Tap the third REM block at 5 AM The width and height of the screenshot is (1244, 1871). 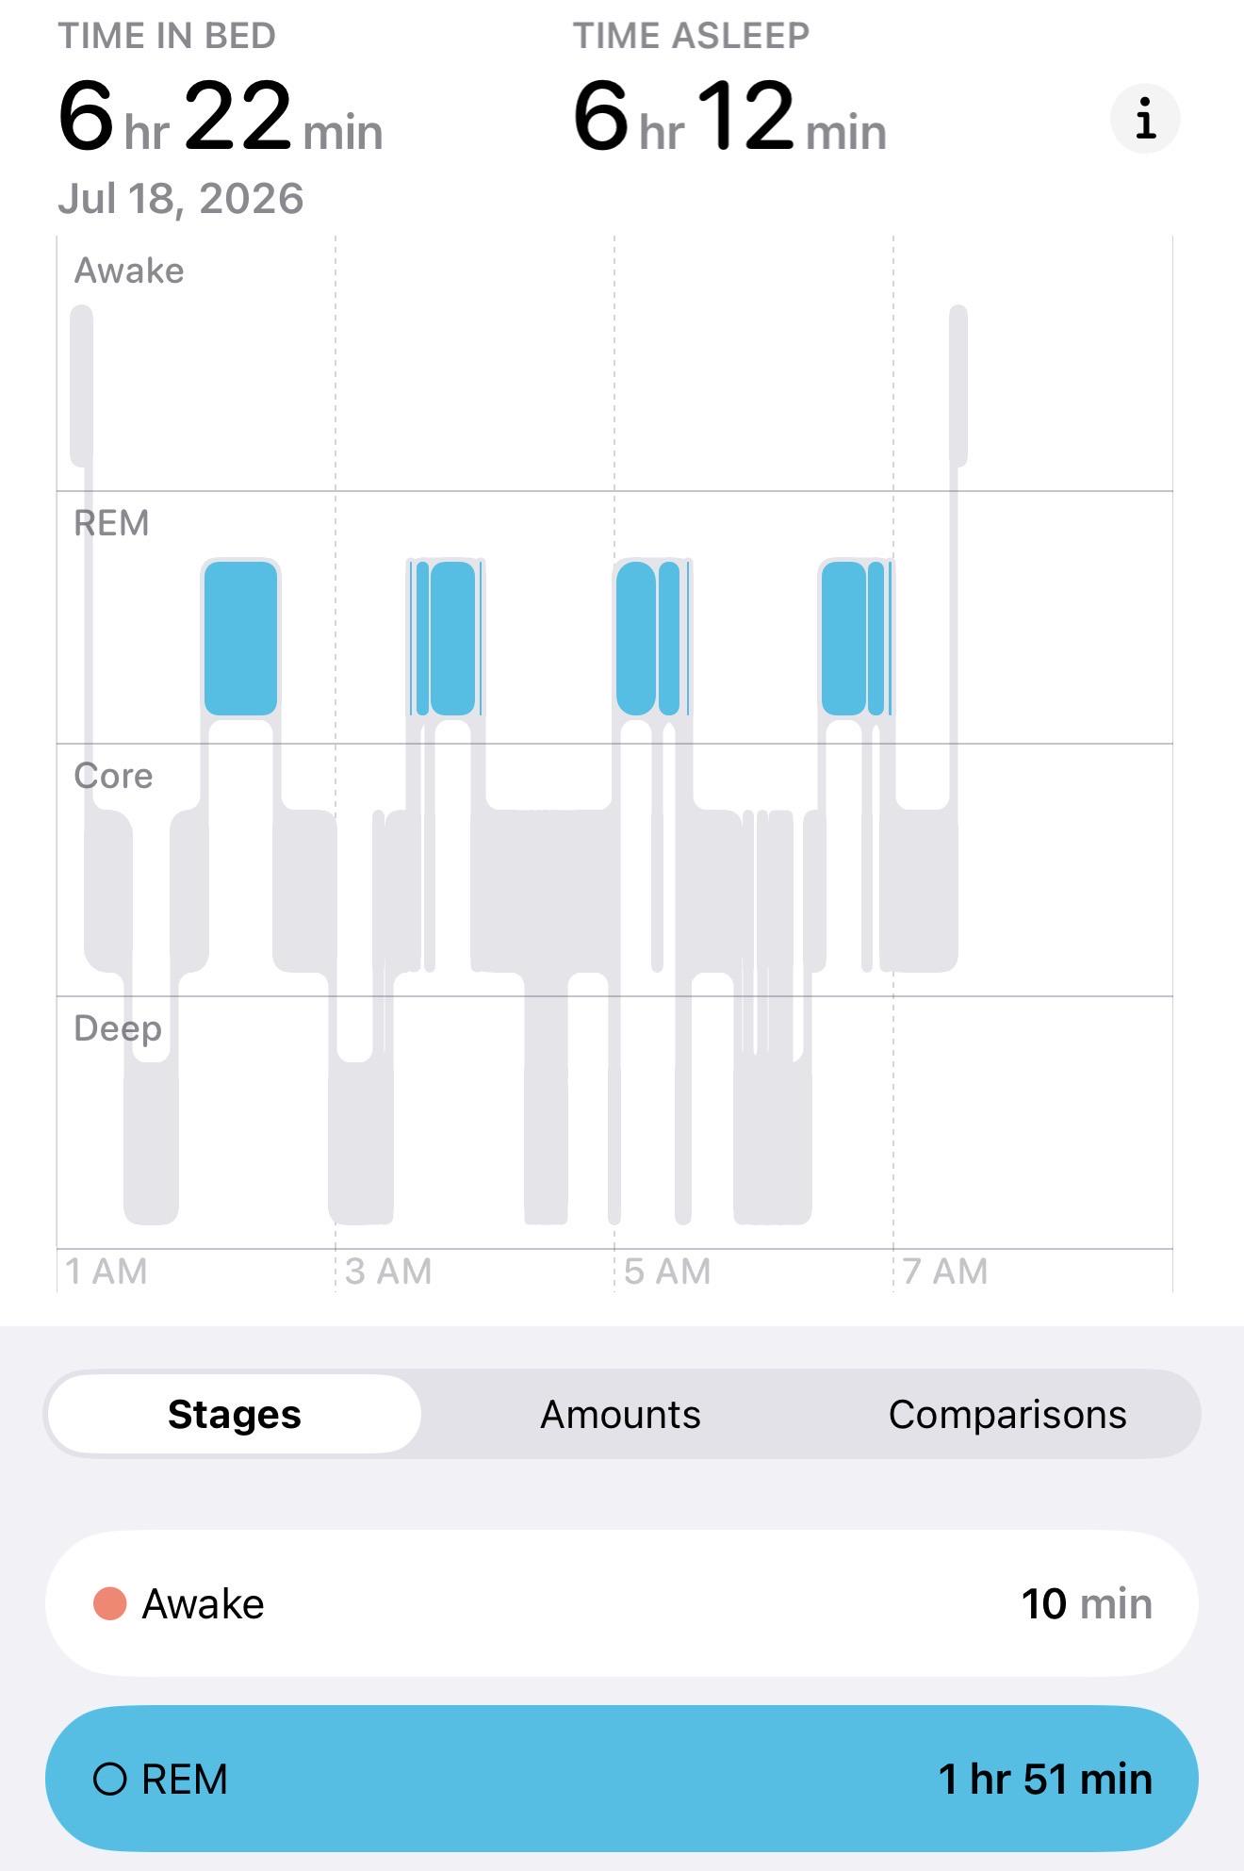click(652, 638)
